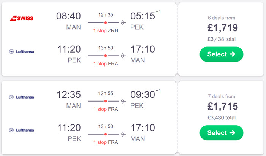This screenshot has height=156, width=266.
Task: Click the £3,430 total price
Action: tap(222, 118)
